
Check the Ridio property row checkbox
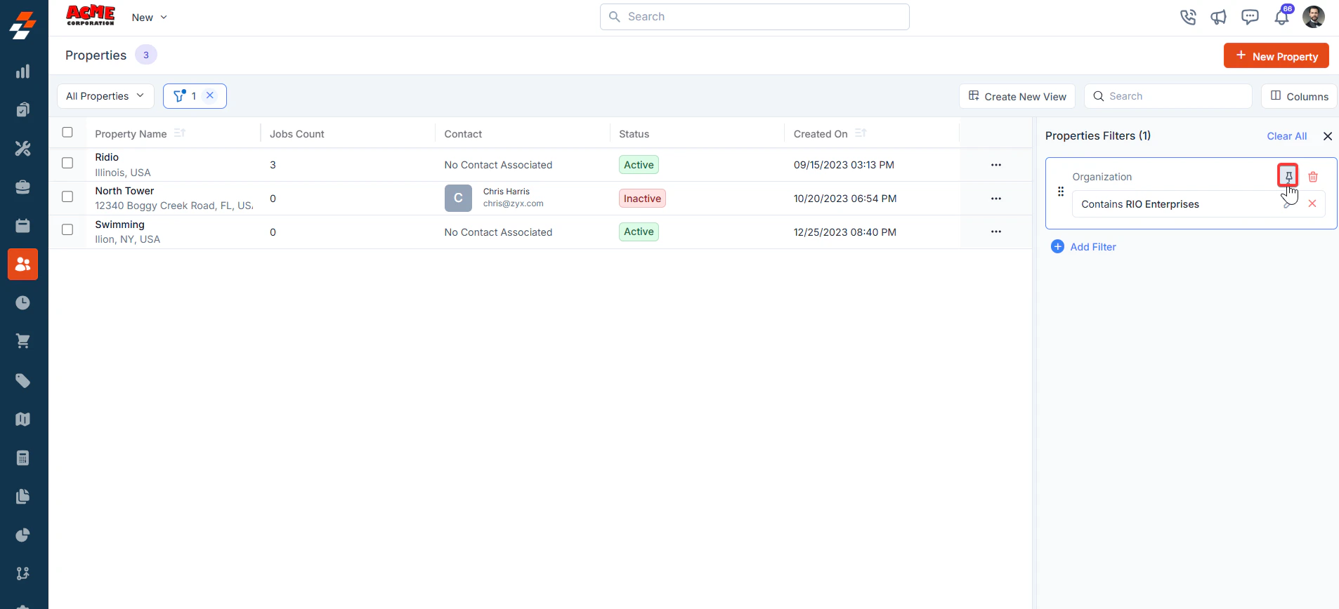(x=67, y=163)
